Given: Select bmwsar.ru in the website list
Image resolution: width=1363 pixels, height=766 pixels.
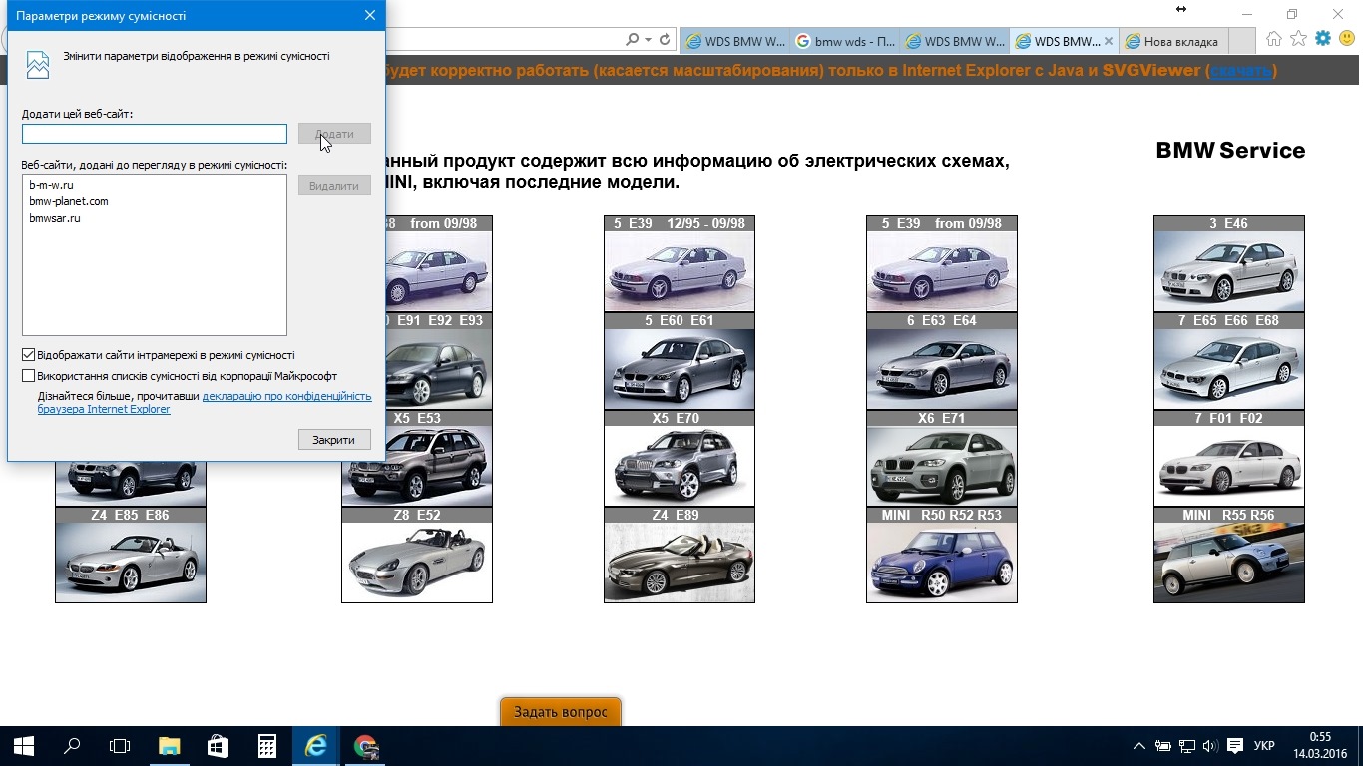Looking at the screenshot, I should 55,218.
